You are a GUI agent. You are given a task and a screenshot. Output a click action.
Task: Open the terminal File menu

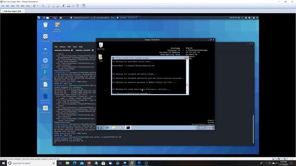pos(56,47)
